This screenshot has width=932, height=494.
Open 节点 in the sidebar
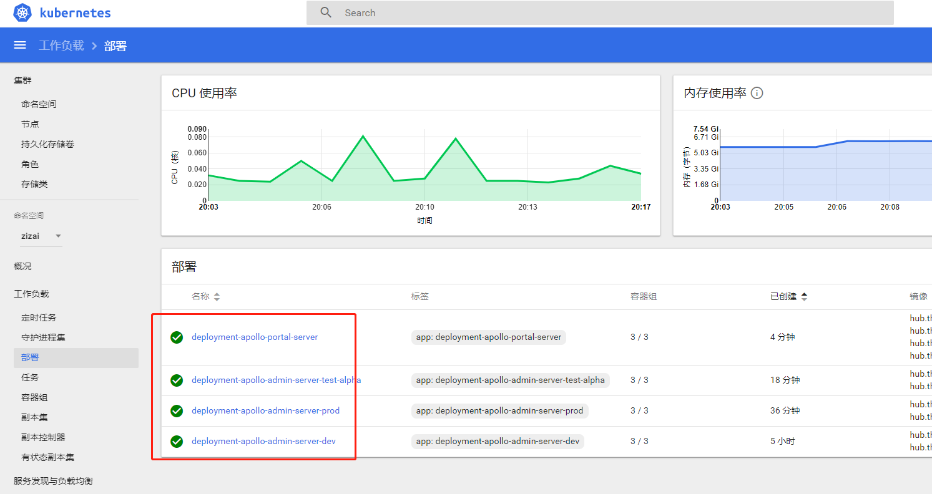tap(30, 124)
